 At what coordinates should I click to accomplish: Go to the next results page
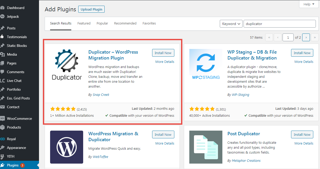[x=306, y=37]
